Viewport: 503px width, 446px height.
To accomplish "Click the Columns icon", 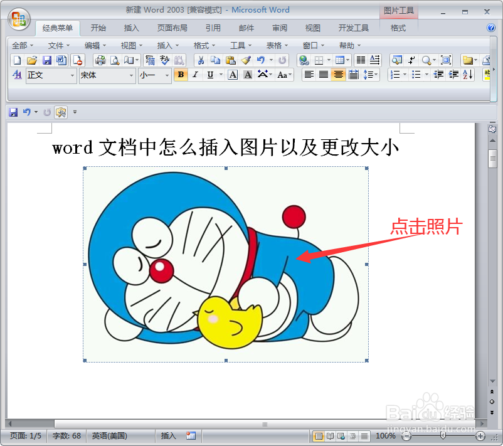I will pyautogui.click(x=361, y=60).
